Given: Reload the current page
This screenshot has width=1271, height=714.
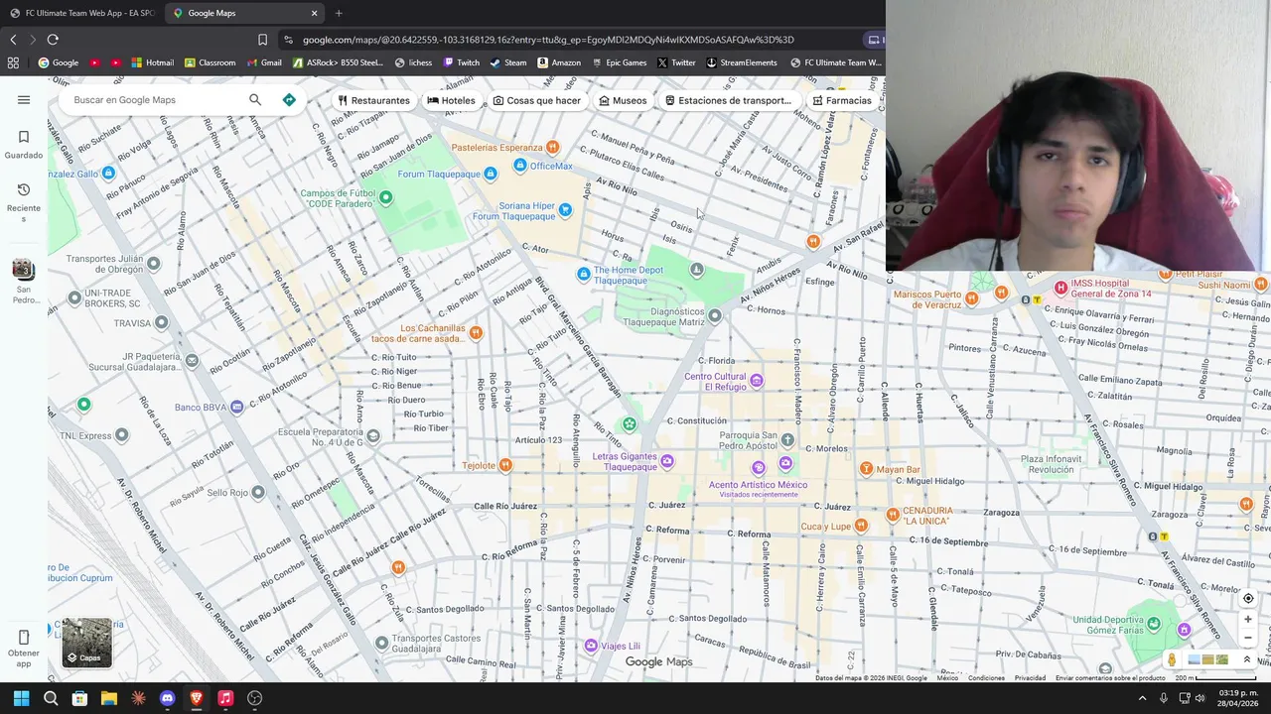Looking at the screenshot, I should (53, 40).
